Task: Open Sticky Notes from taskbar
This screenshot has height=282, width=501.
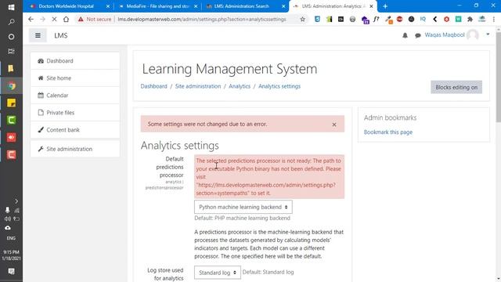Action: coord(11,103)
